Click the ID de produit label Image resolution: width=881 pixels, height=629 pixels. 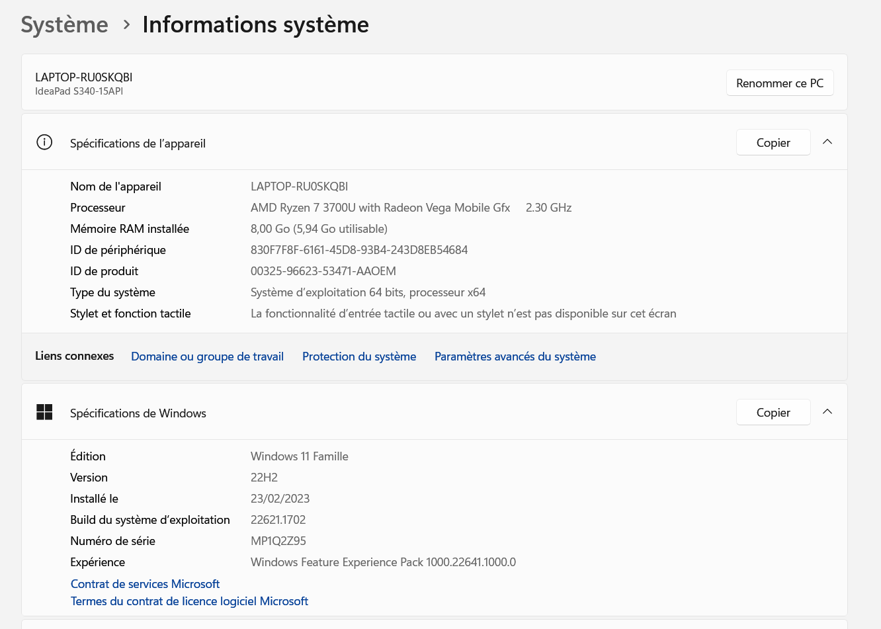tap(104, 271)
